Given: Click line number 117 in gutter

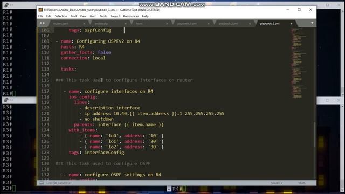Looking at the screenshot, I should pos(45,91).
